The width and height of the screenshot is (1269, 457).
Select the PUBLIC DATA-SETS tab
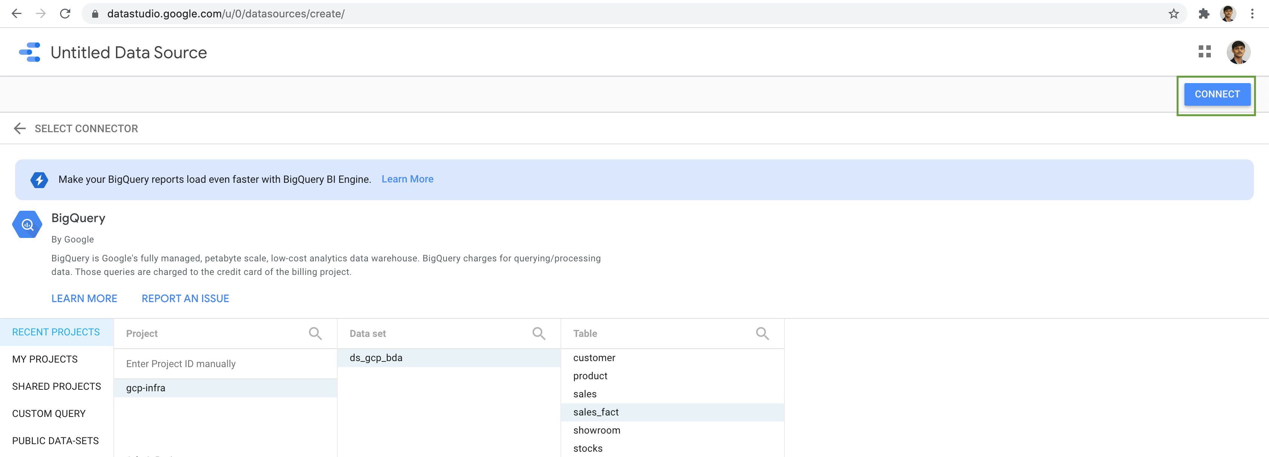(x=56, y=441)
